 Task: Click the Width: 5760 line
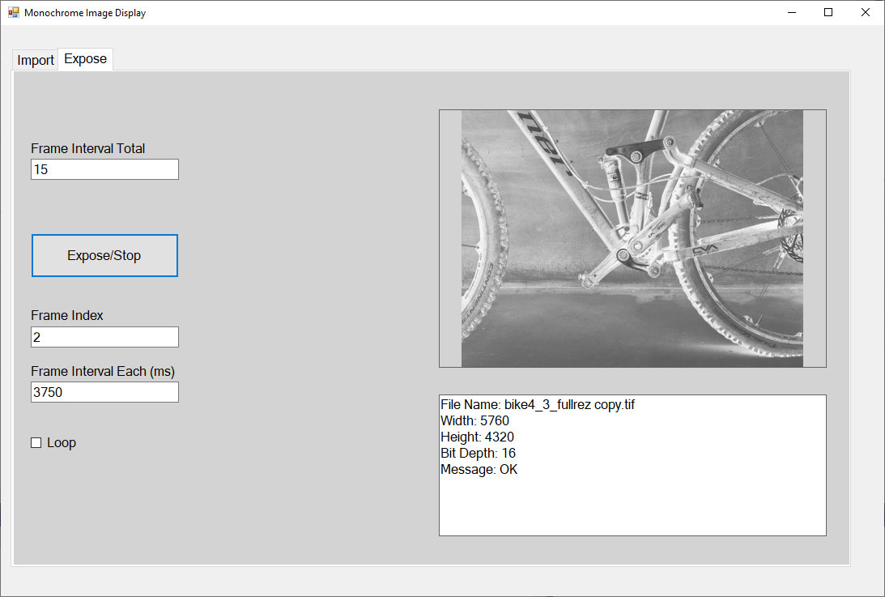pyautogui.click(x=474, y=420)
